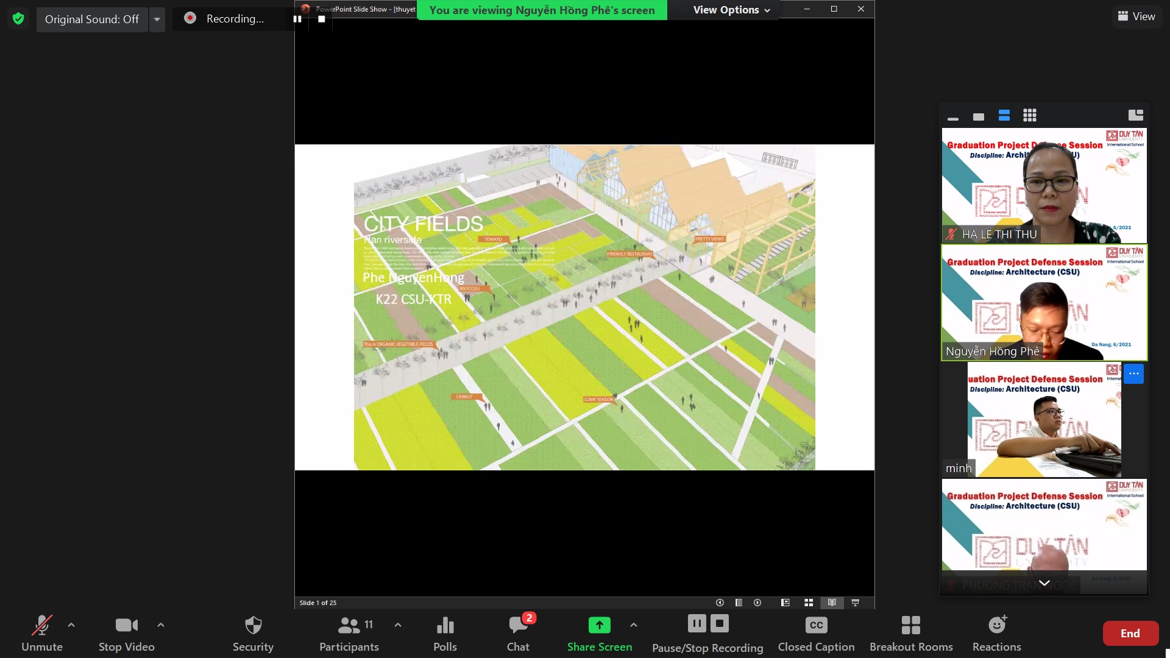This screenshot has height=658, width=1170.
Task: Select HA LE THI THU video thumbnail
Action: coord(1044,185)
